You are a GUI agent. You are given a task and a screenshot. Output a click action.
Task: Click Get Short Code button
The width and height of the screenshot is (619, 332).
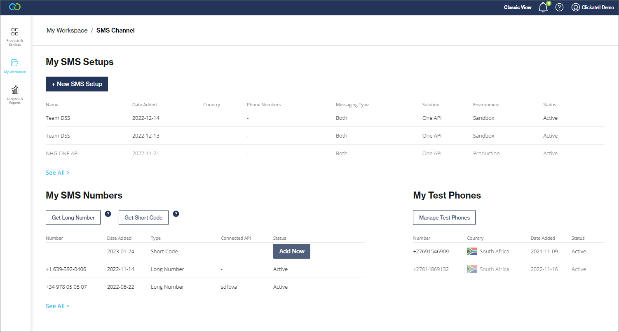coord(143,217)
